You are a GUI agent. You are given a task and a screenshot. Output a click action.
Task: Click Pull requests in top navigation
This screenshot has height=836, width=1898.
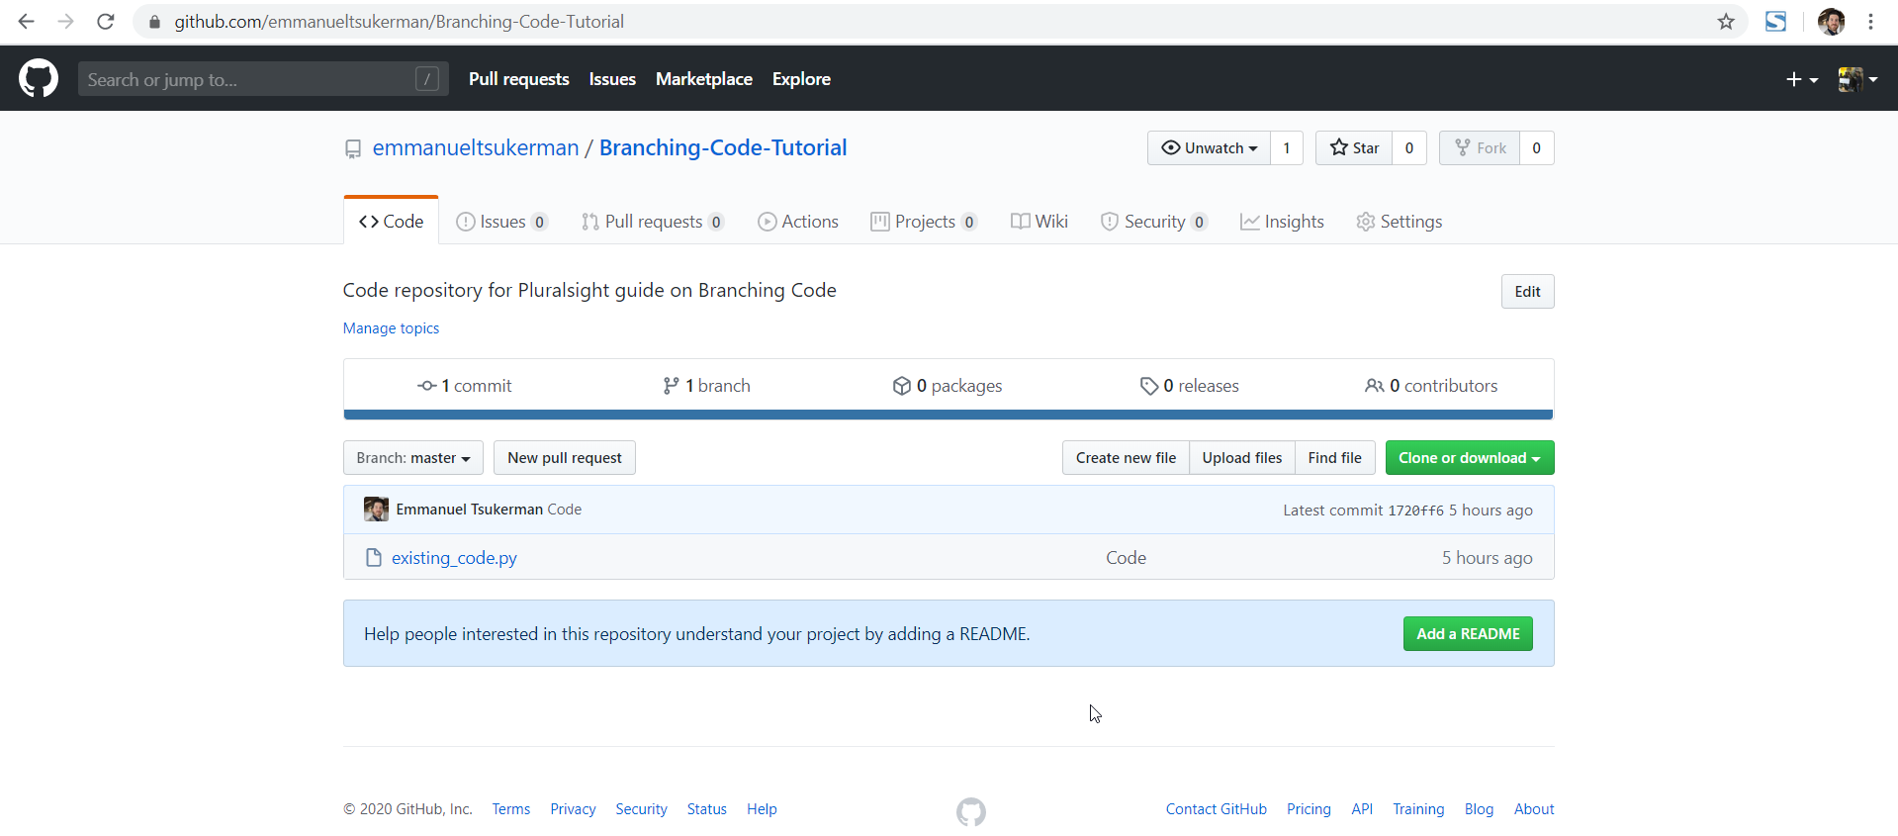519,79
